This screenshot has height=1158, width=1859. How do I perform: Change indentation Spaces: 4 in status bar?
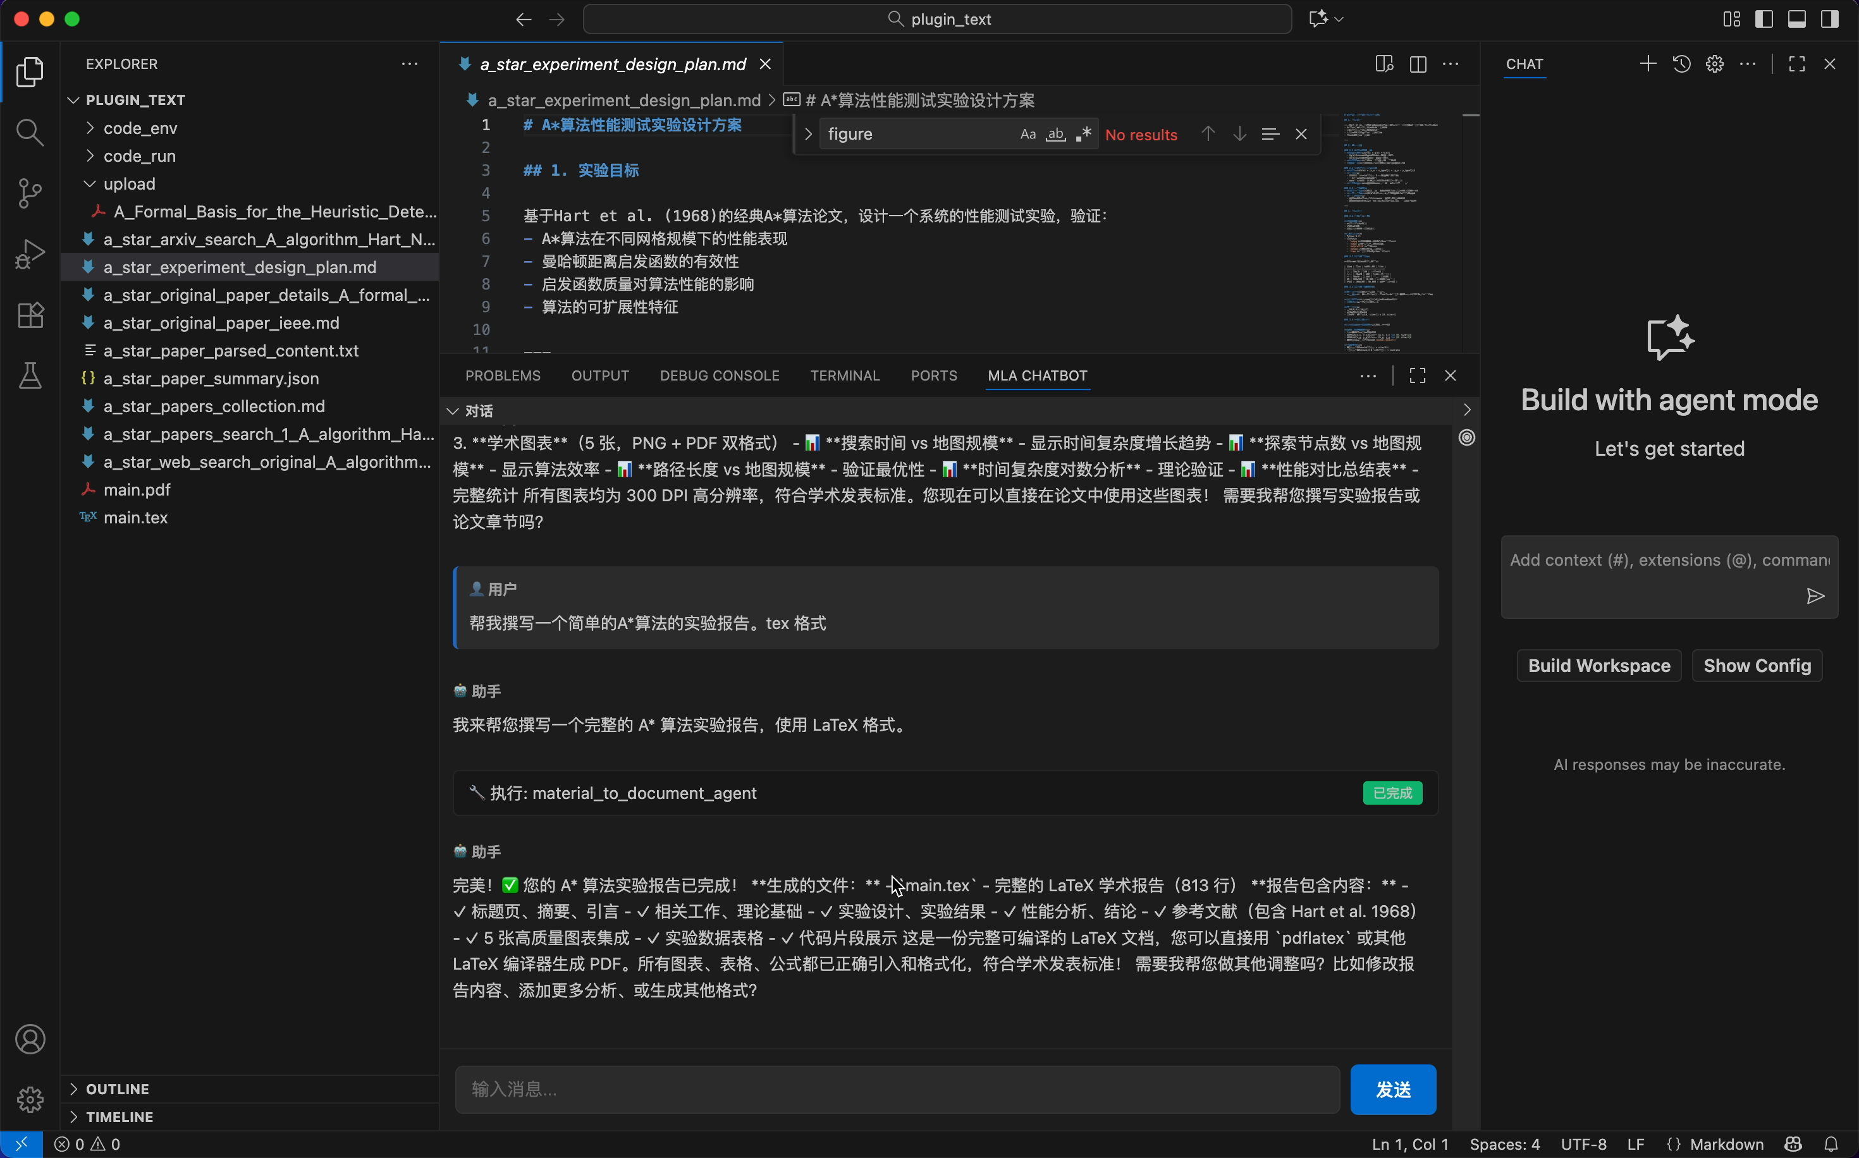1505,1144
